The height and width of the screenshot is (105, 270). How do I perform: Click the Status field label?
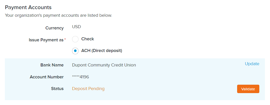[x=57, y=89]
